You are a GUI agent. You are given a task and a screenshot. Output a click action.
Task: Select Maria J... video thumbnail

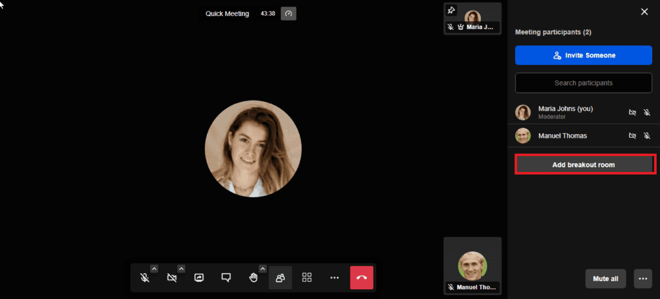pos(472,19)
